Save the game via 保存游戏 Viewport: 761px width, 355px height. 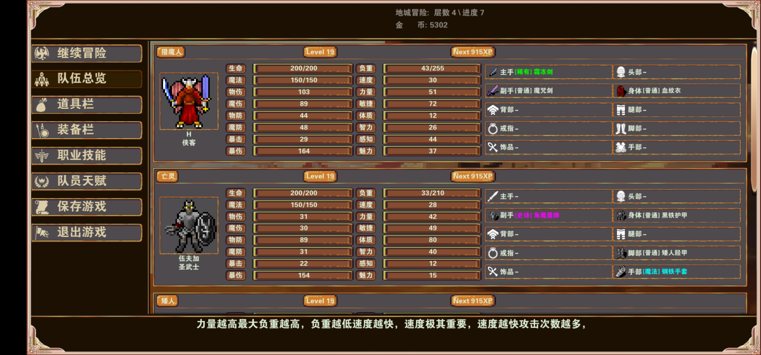(x=87, y=207)
